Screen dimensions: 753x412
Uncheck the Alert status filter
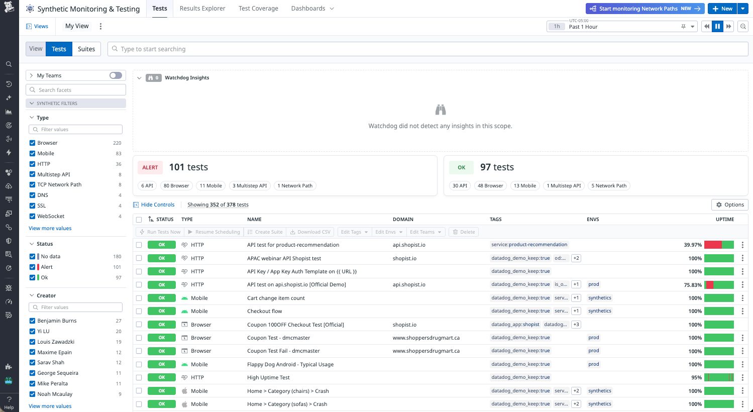click(x=32, y=267)
